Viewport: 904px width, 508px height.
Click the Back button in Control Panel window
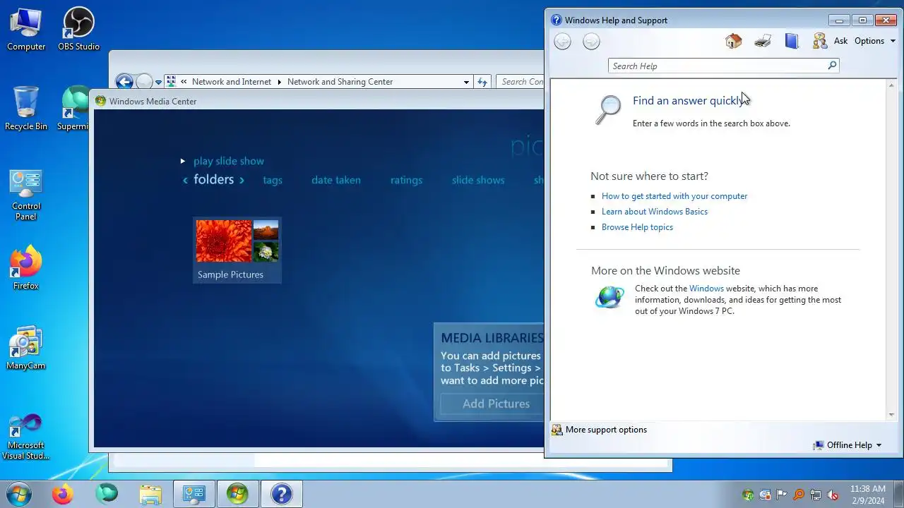point(124,82)
